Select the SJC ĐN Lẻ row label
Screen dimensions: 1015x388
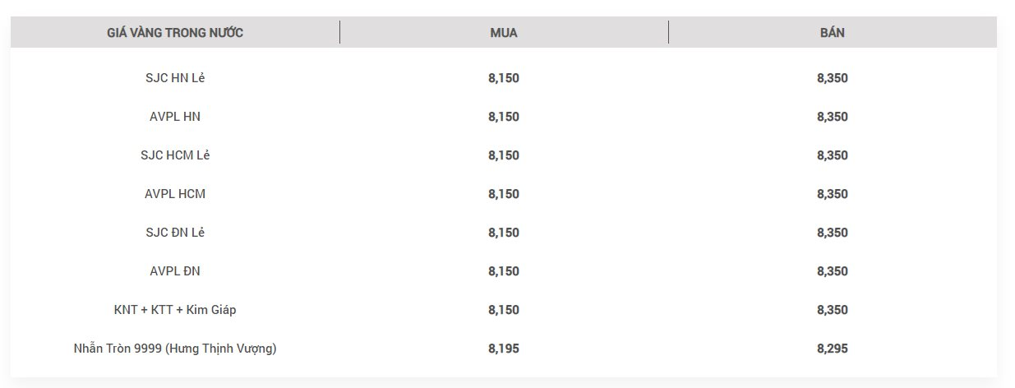[x=175, y=233]
